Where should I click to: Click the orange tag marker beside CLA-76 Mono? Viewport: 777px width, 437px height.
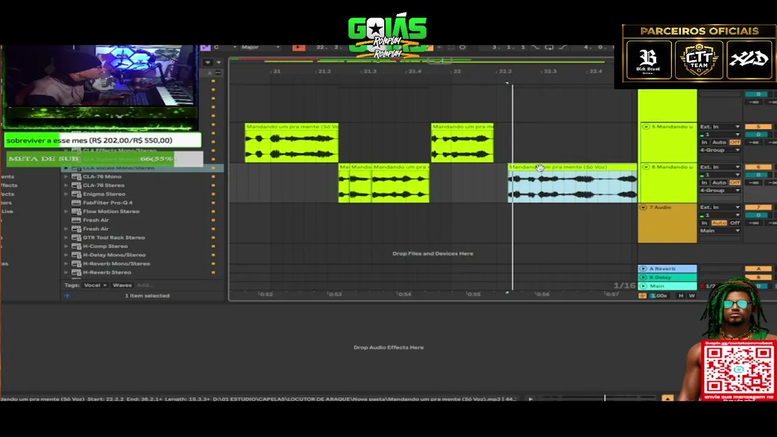click(x=213, y=177)
